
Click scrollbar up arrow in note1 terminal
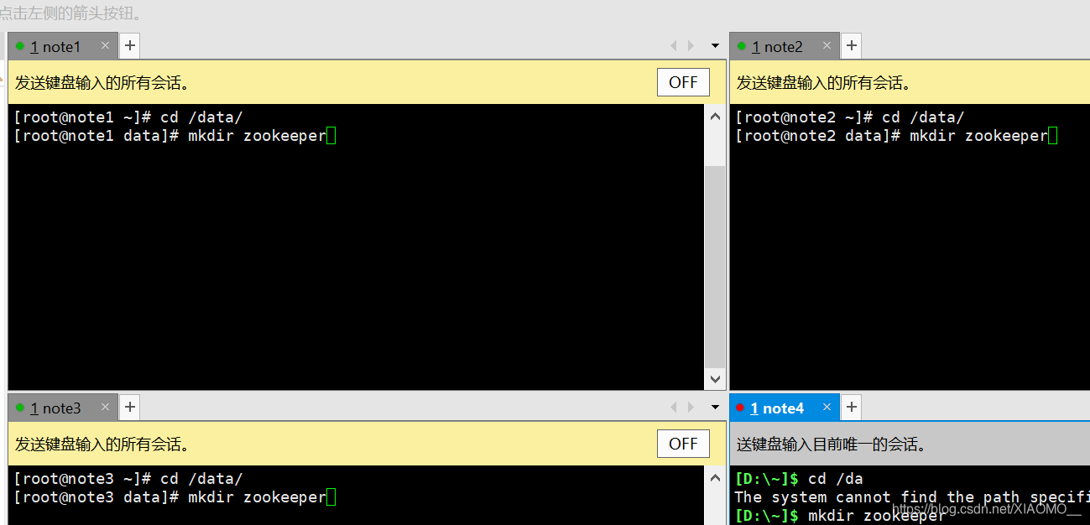click(715, 117)
